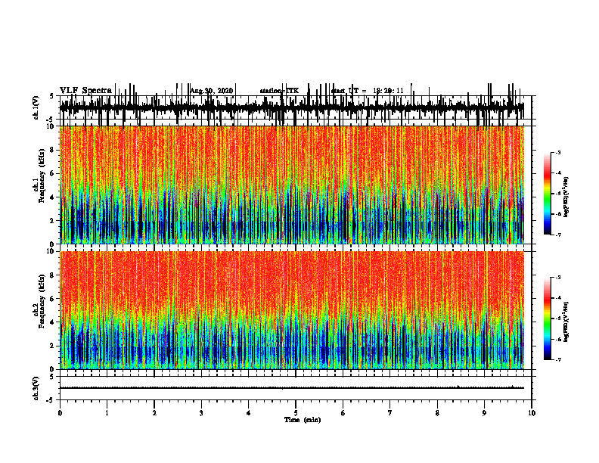Click the "7" tick on the time axis
This screenshot has height=463, width=599.
click(x=390, y=413)
